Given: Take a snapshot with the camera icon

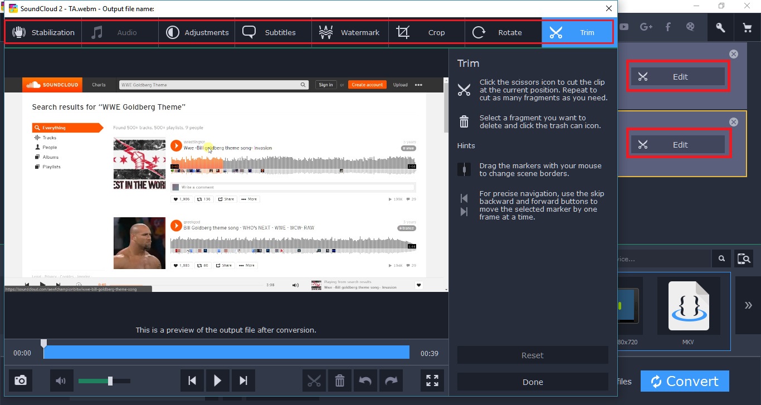Looking at the screenshot, I should pyautogui.click(x=21, y=380).
